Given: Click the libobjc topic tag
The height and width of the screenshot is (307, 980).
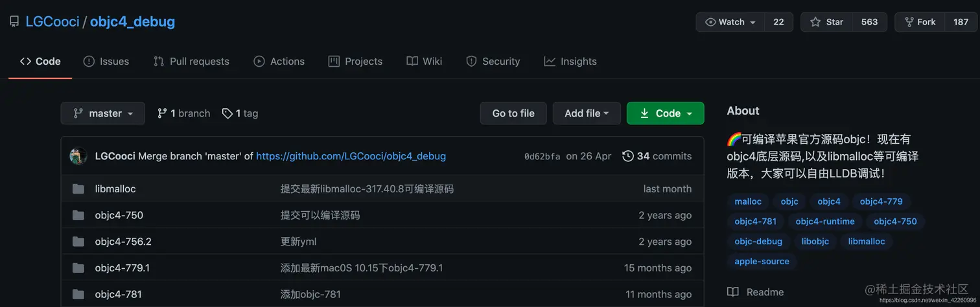Looking at the screenshot, I should pos(815,242).
